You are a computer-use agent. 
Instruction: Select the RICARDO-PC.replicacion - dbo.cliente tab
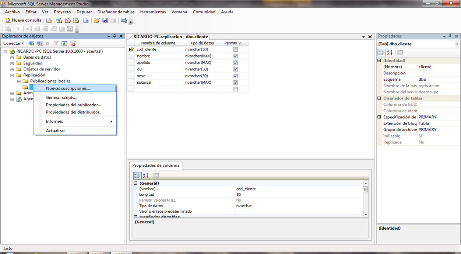[171, 37]
